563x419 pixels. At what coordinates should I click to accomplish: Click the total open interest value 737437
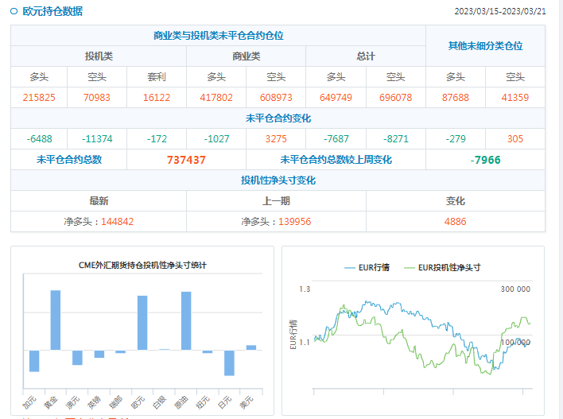(x=186, y=160)
